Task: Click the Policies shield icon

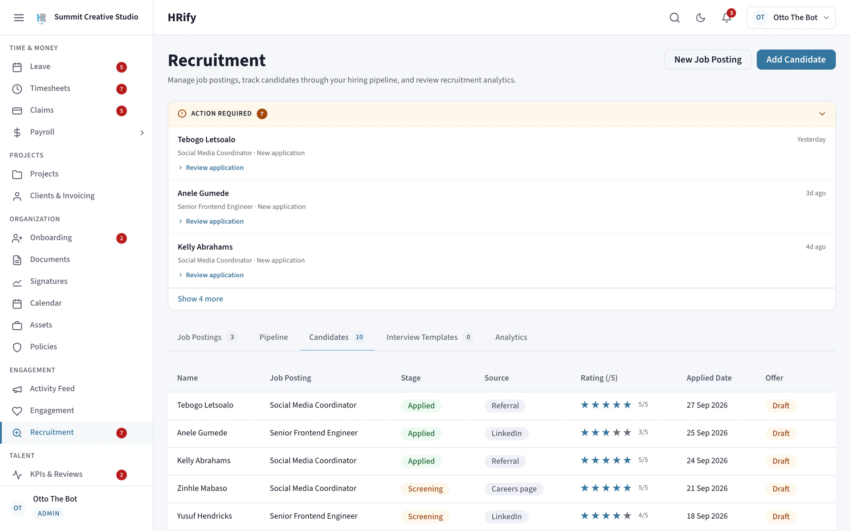Action: (17, 347)
